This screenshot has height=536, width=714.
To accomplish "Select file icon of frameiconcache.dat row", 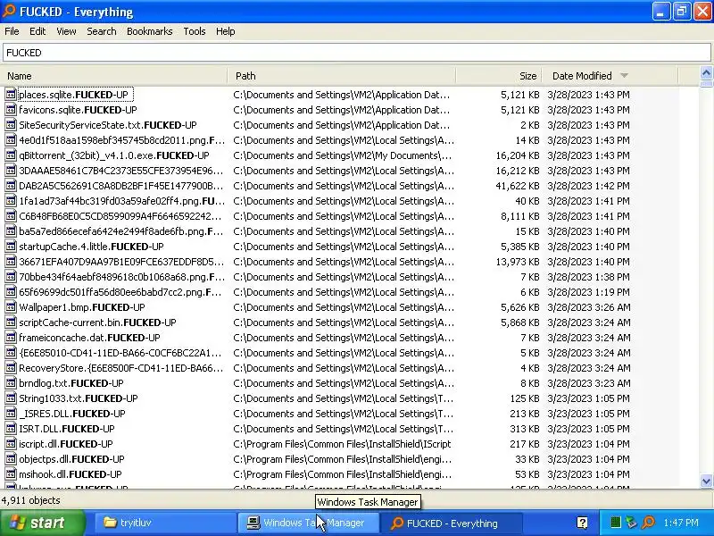I will click(x=11, y=338).
